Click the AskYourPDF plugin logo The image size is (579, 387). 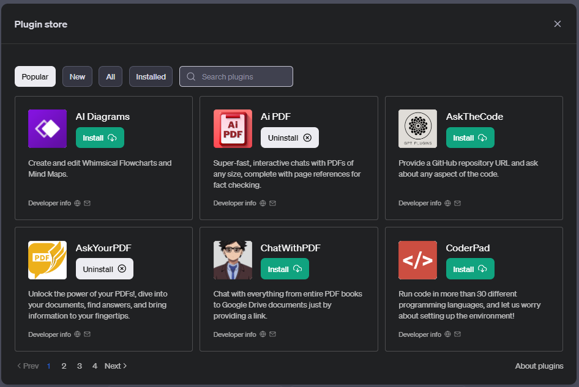[x=47, y=260]
